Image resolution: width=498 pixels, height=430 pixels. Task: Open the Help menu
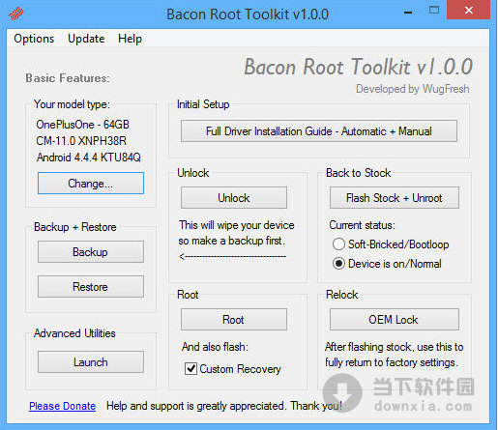coord(130,39)
